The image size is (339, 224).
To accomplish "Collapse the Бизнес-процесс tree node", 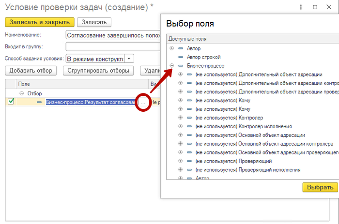I will pos(171,65).
